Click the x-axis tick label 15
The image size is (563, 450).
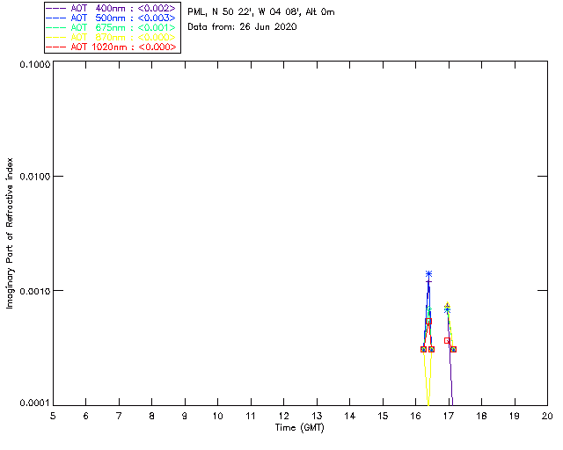(383, 416)
